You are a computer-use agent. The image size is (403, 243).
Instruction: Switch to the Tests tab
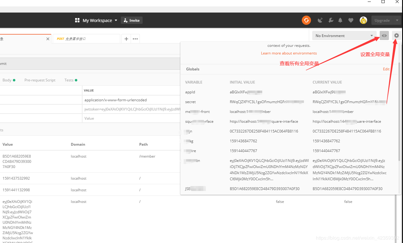coord(69,80)
